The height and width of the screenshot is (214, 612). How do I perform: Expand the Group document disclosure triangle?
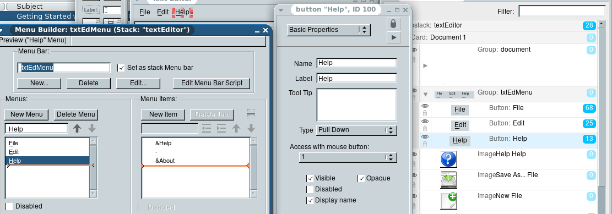pos(425,65)
